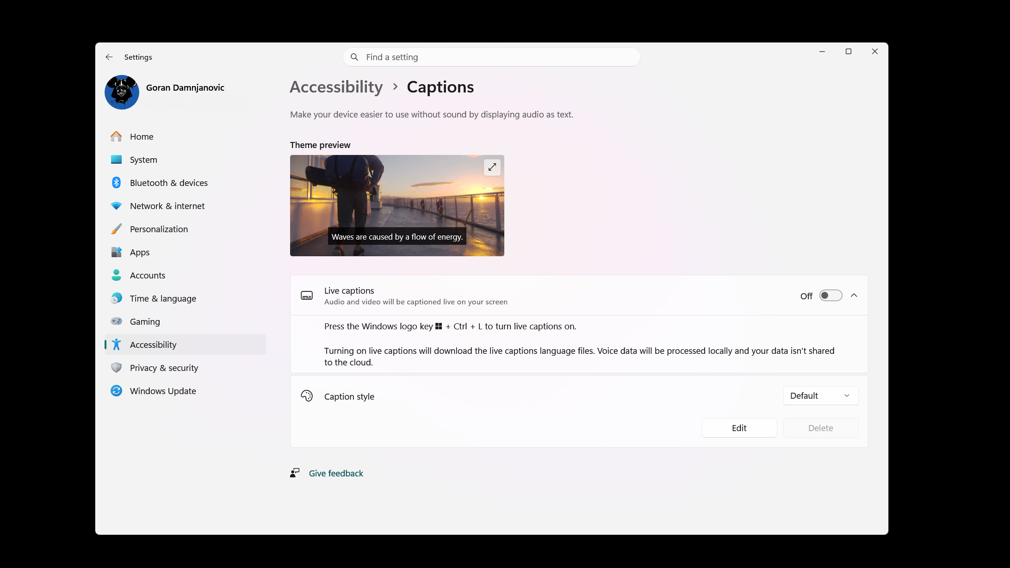Open Accounts settings page
Screen dimensions: 1010x568
click(x=185, y=275)
